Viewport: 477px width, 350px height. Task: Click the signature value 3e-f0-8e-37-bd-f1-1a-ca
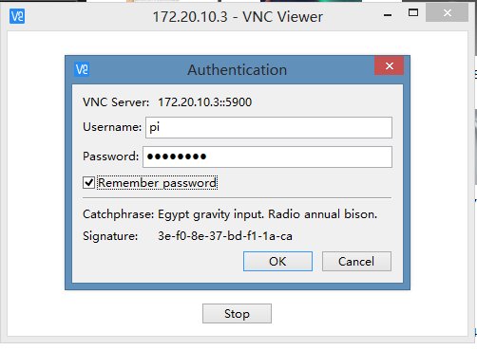(225, 236)
